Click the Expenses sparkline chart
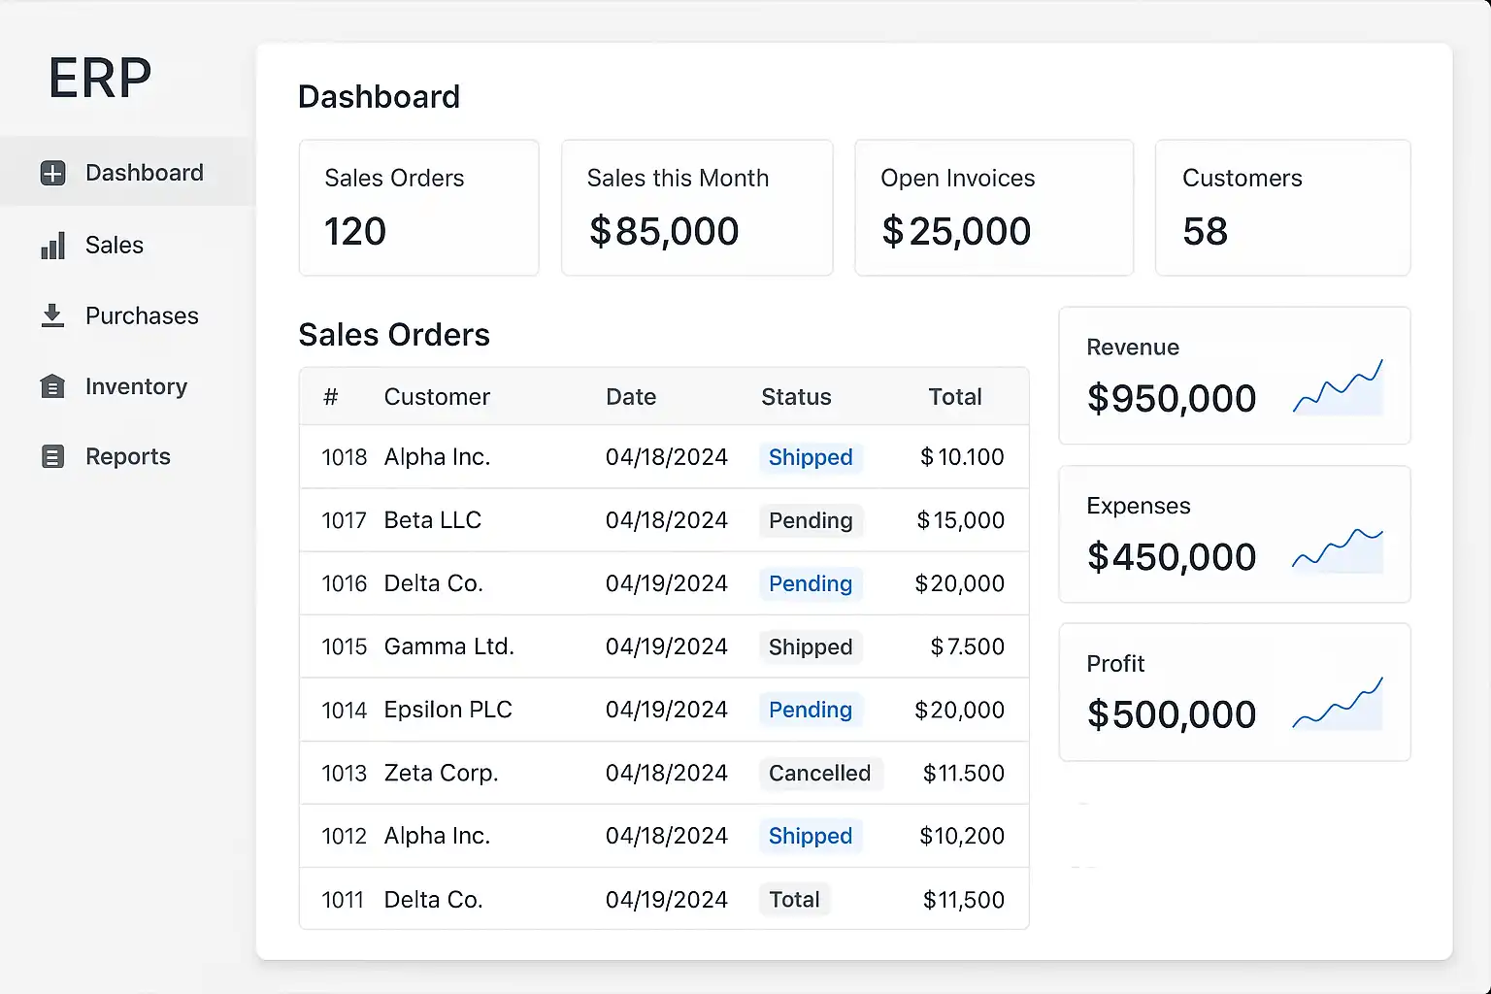Screen dimensions: 1491x994 point(1337,548)
